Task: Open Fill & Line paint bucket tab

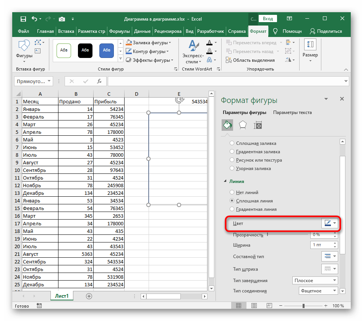Action: (x=227, y=125)
